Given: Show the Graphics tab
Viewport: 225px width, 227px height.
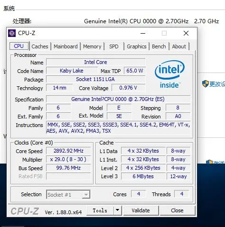Looking at the screenshot, I should [137, 46].
